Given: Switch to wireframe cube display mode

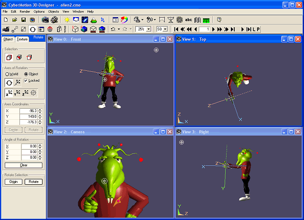Looking at the screenshot, I should (x=75, y=29).
